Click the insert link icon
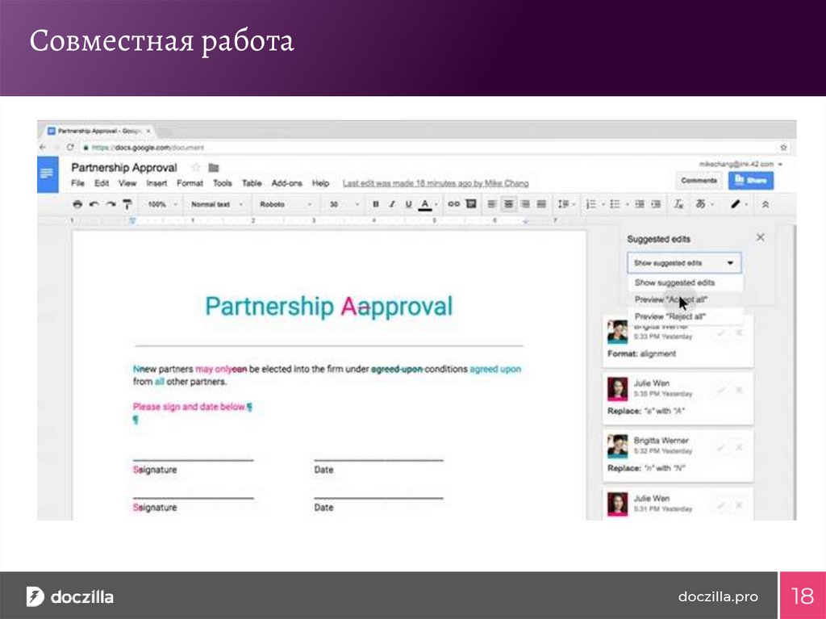The image size is (826, 619). pyautogui.click(x=453, y=204)
